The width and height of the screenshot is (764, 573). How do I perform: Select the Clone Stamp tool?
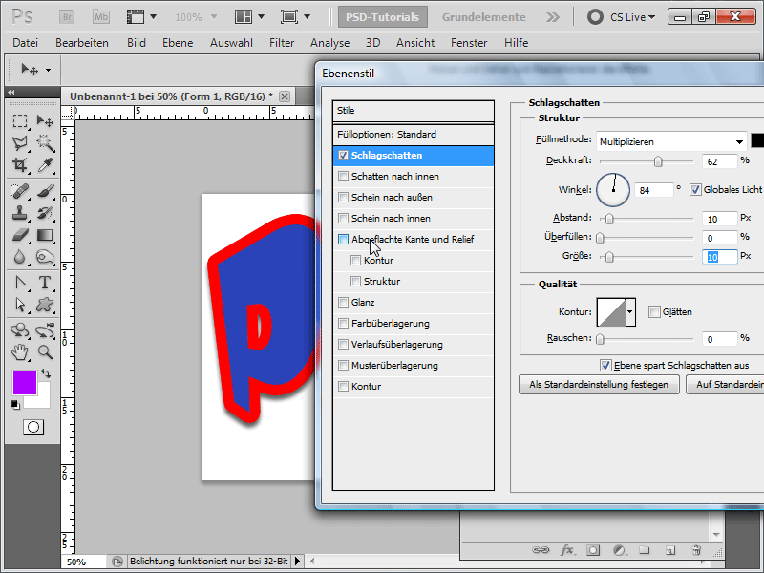(x=19, y=213)
